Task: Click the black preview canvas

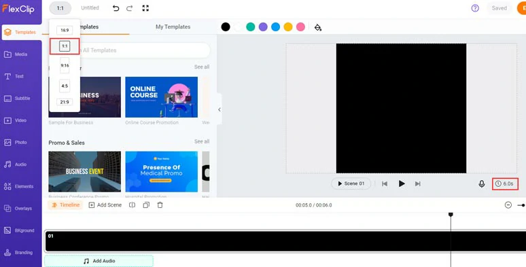Action: click(x=401, y=108)
